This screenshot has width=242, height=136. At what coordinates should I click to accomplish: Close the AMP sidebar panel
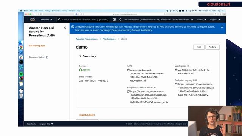coord(65,28)
